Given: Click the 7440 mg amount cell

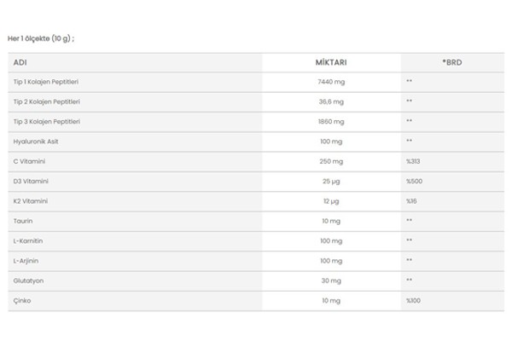Looking at the screenshot, I should coord(330,82).
